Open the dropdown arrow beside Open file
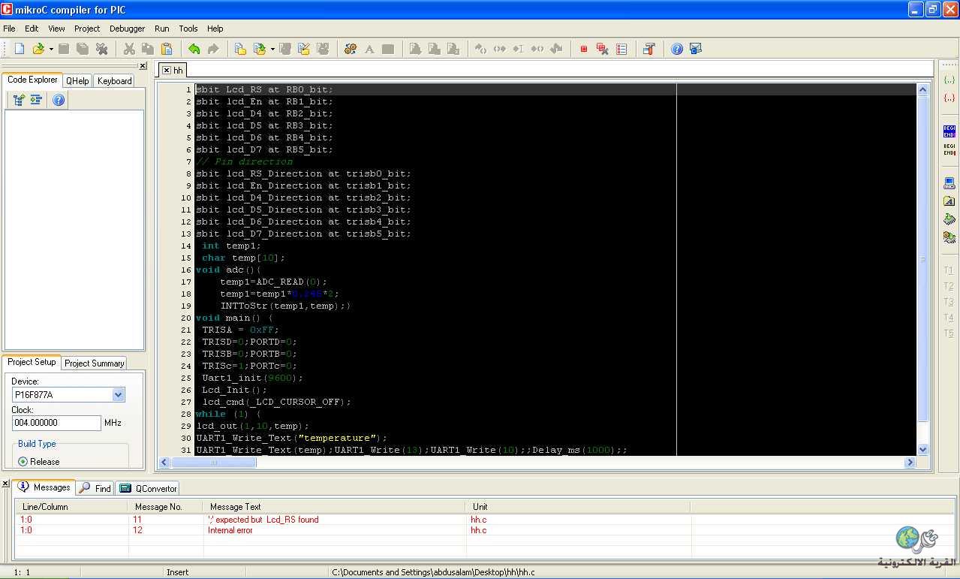Screen dimensions: 960x579 click(x=51, y=49)
